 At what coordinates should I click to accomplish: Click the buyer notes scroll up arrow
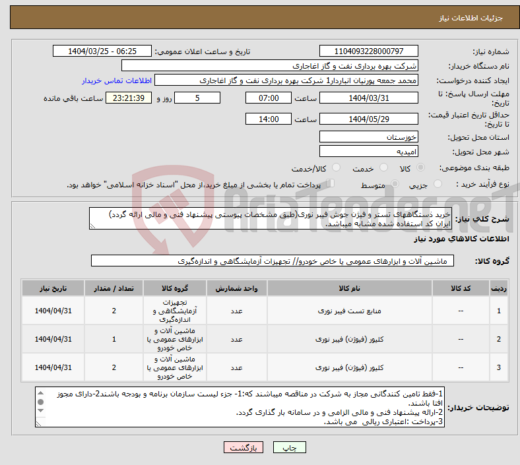[40, 393]
